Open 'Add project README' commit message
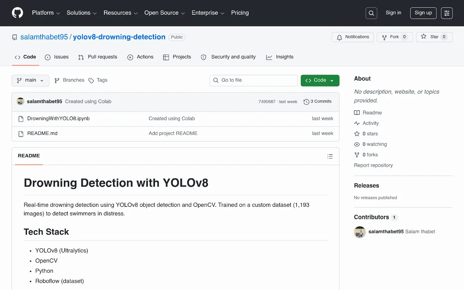464x290 pixels. [x=173, y=133]
